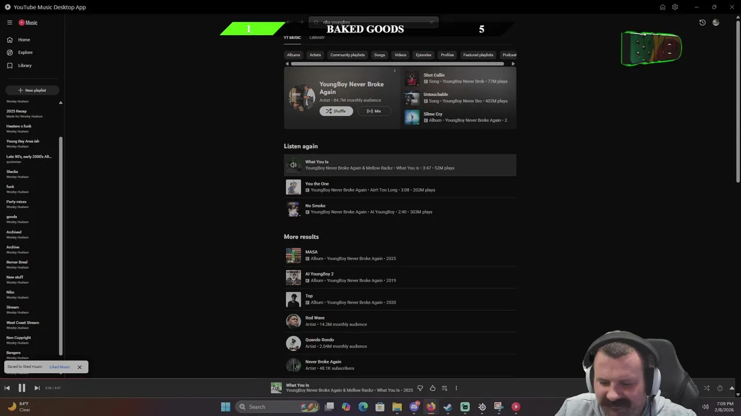741x416 pixels.
Task: Open the queue icon in player bar
Action: 444,388
